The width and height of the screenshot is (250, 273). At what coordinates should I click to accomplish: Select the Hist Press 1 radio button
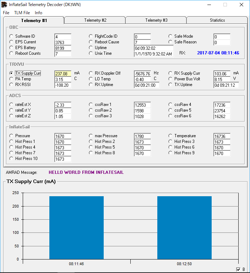11,141
